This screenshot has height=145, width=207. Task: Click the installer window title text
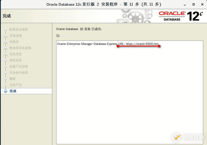104,4
